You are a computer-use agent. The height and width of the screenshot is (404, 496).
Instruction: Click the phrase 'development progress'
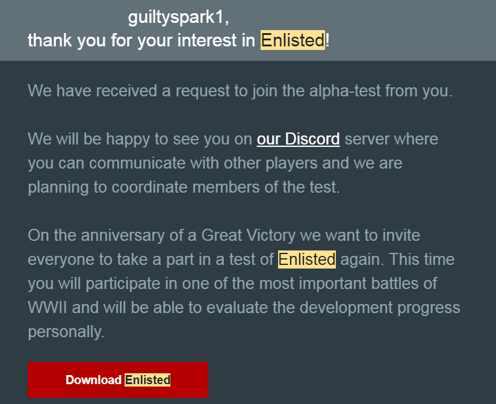click(x=376, y=308)
